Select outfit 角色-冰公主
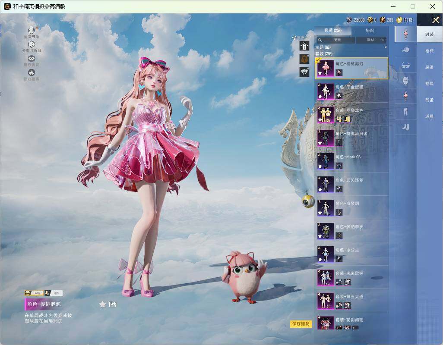The height and width of the screenshot is (345, 443). (351, 254)
